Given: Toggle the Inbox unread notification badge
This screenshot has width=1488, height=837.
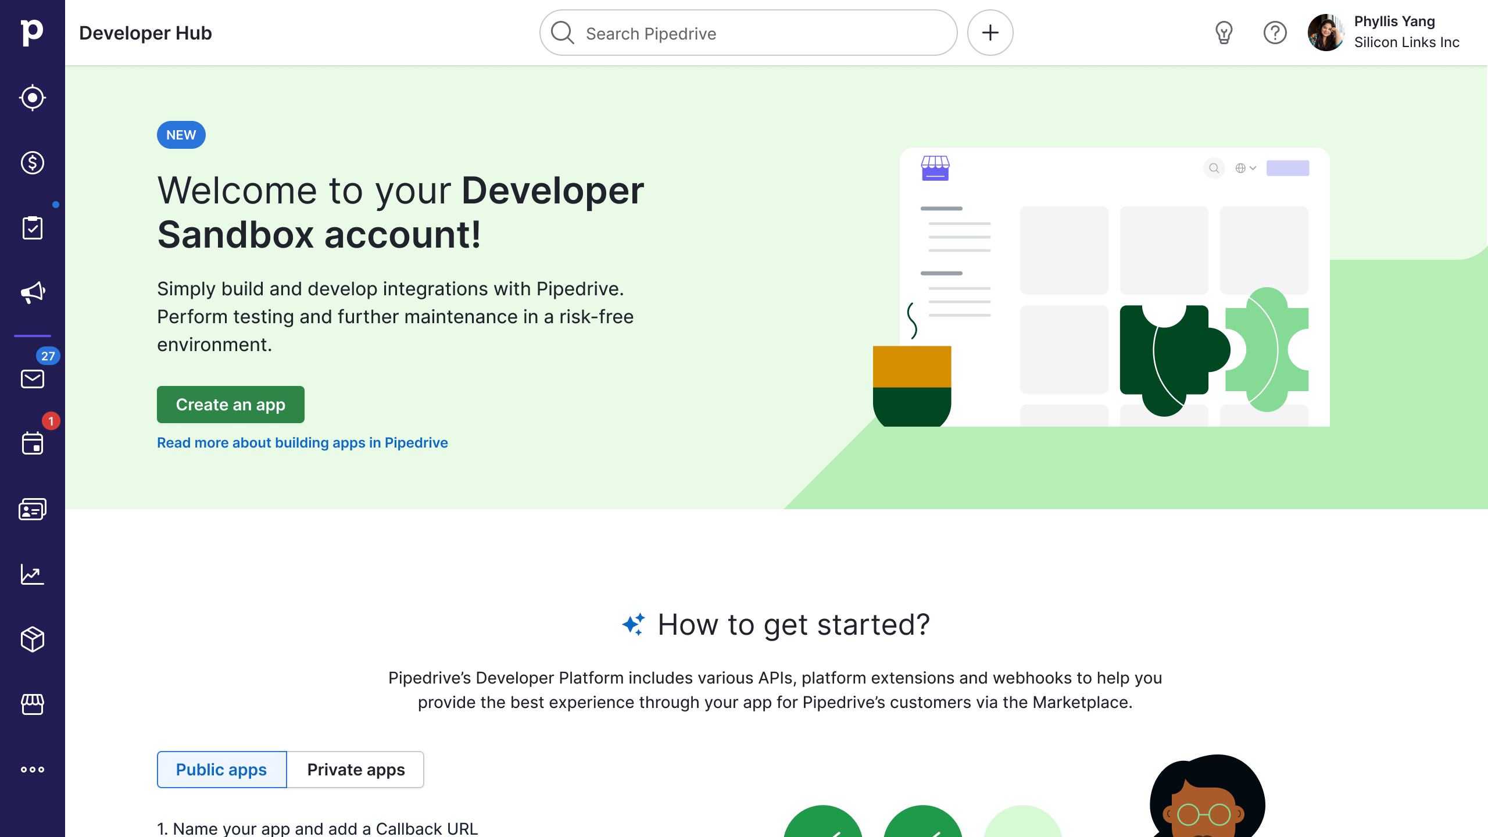Looking at the screenshot, I should pyautogui.click(x=47, y=356).
